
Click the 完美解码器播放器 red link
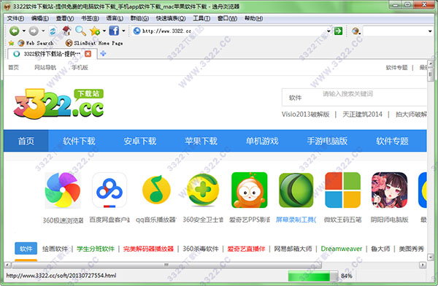click(x=148, y=249)
